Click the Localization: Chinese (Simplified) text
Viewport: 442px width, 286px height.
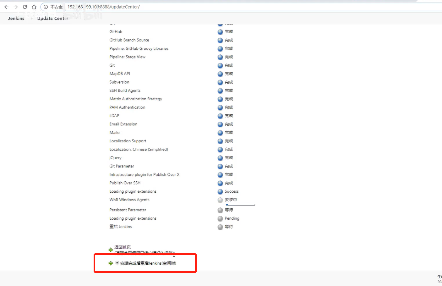[139, 149]
